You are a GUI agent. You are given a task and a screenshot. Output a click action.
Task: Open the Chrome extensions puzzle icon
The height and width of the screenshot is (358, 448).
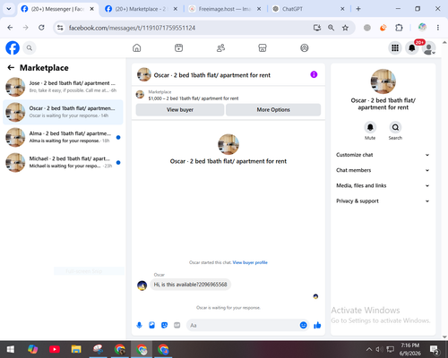(x=399, y=28)
